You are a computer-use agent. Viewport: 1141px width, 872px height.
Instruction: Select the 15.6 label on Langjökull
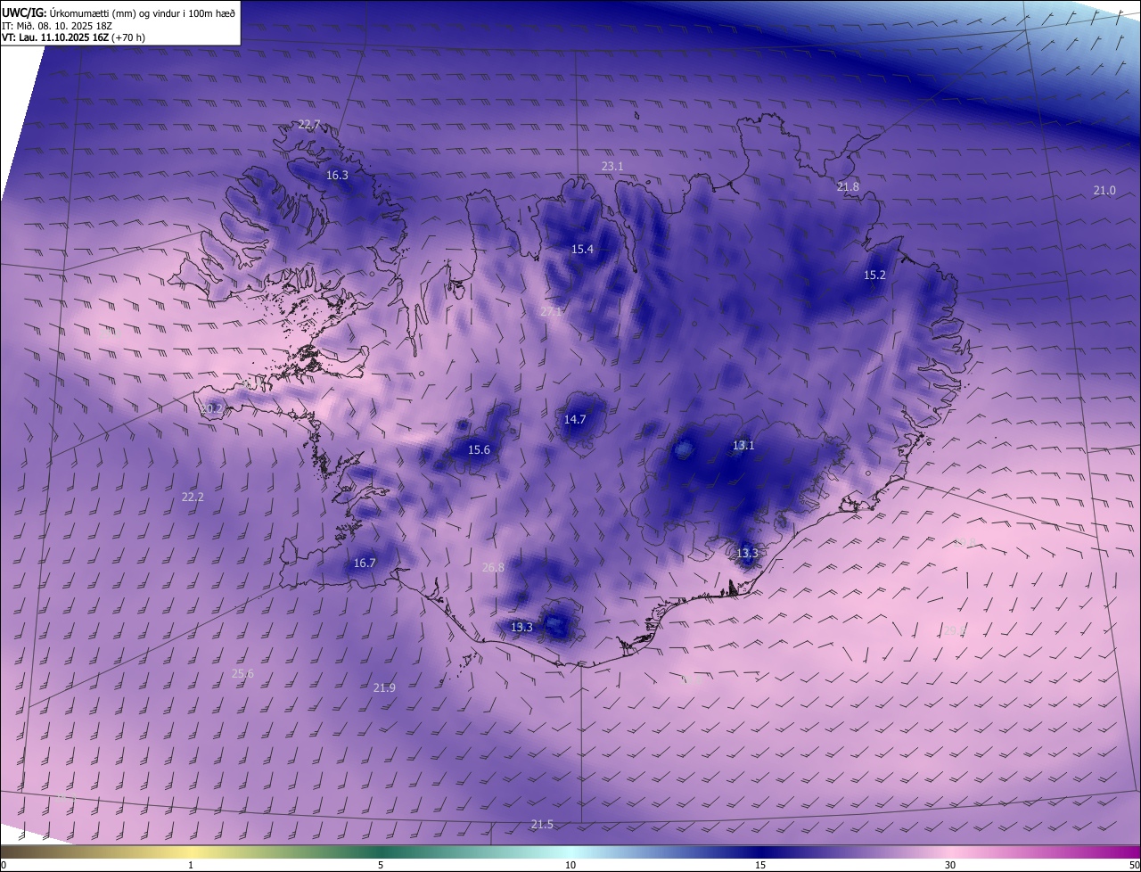click(480, 449)
